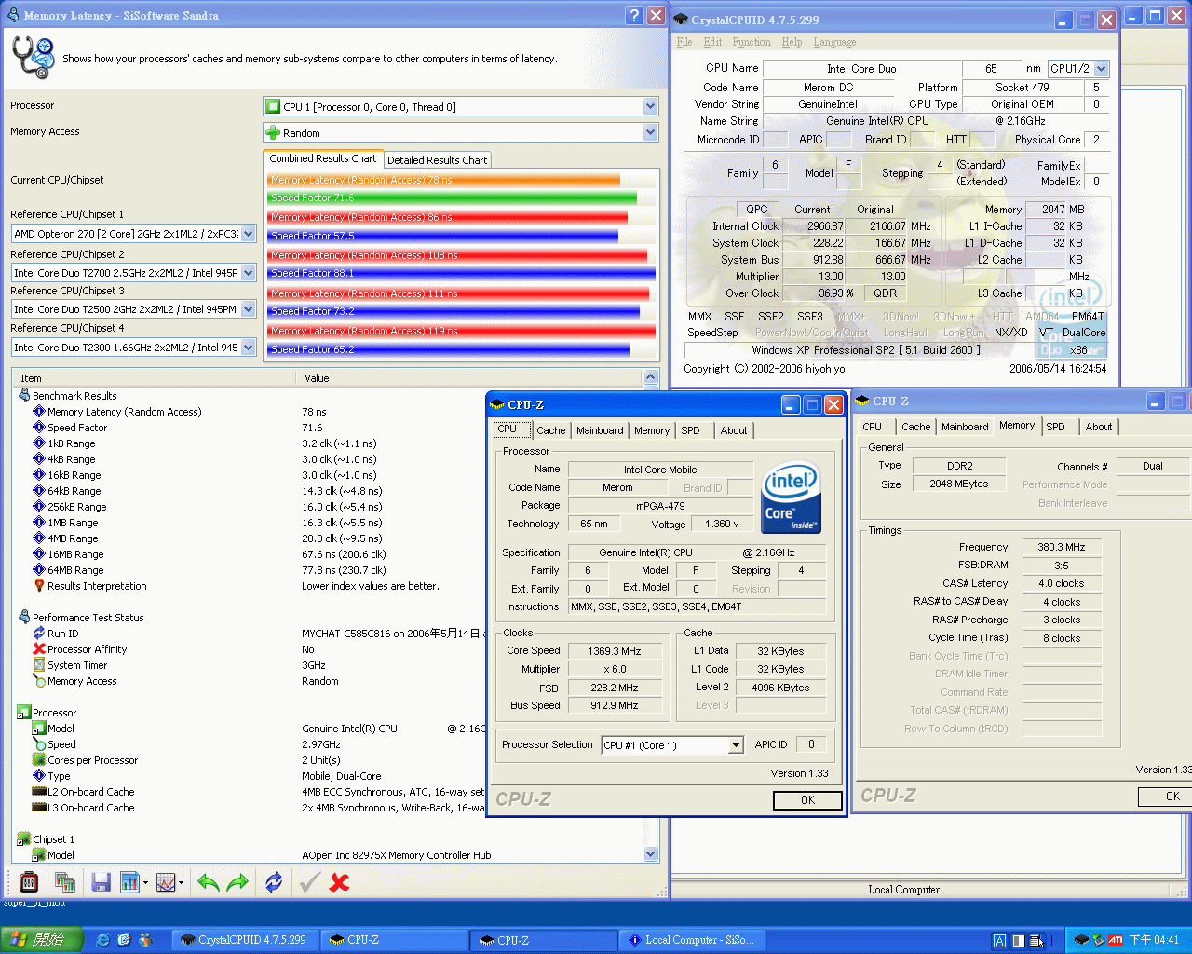
Task: Click Internet Explorer quick launch icon
Action: pyautogui.click(x=103, y=940)
